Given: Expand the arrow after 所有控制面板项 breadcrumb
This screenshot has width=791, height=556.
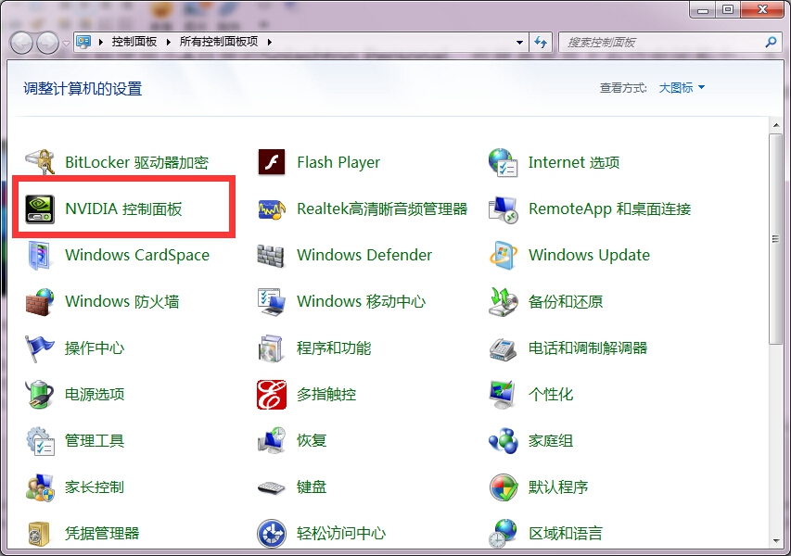Looking at the screenshot, I should 270,42.
